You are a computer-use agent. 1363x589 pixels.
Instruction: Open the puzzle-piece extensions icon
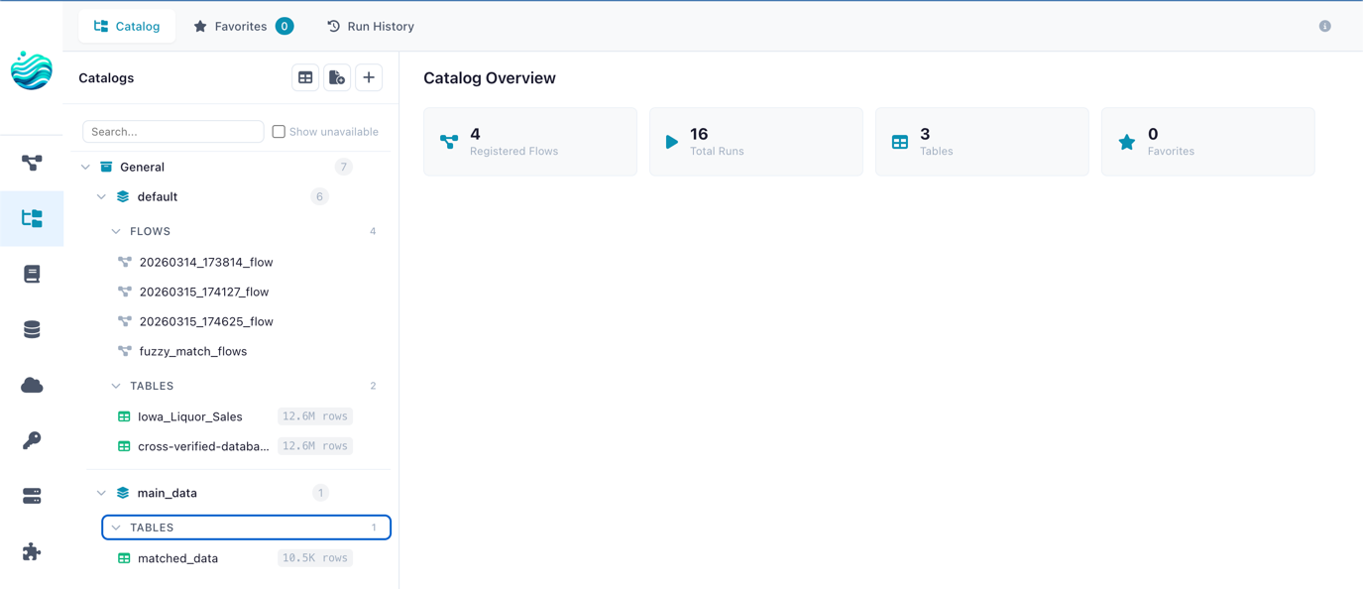coord(32,551)
